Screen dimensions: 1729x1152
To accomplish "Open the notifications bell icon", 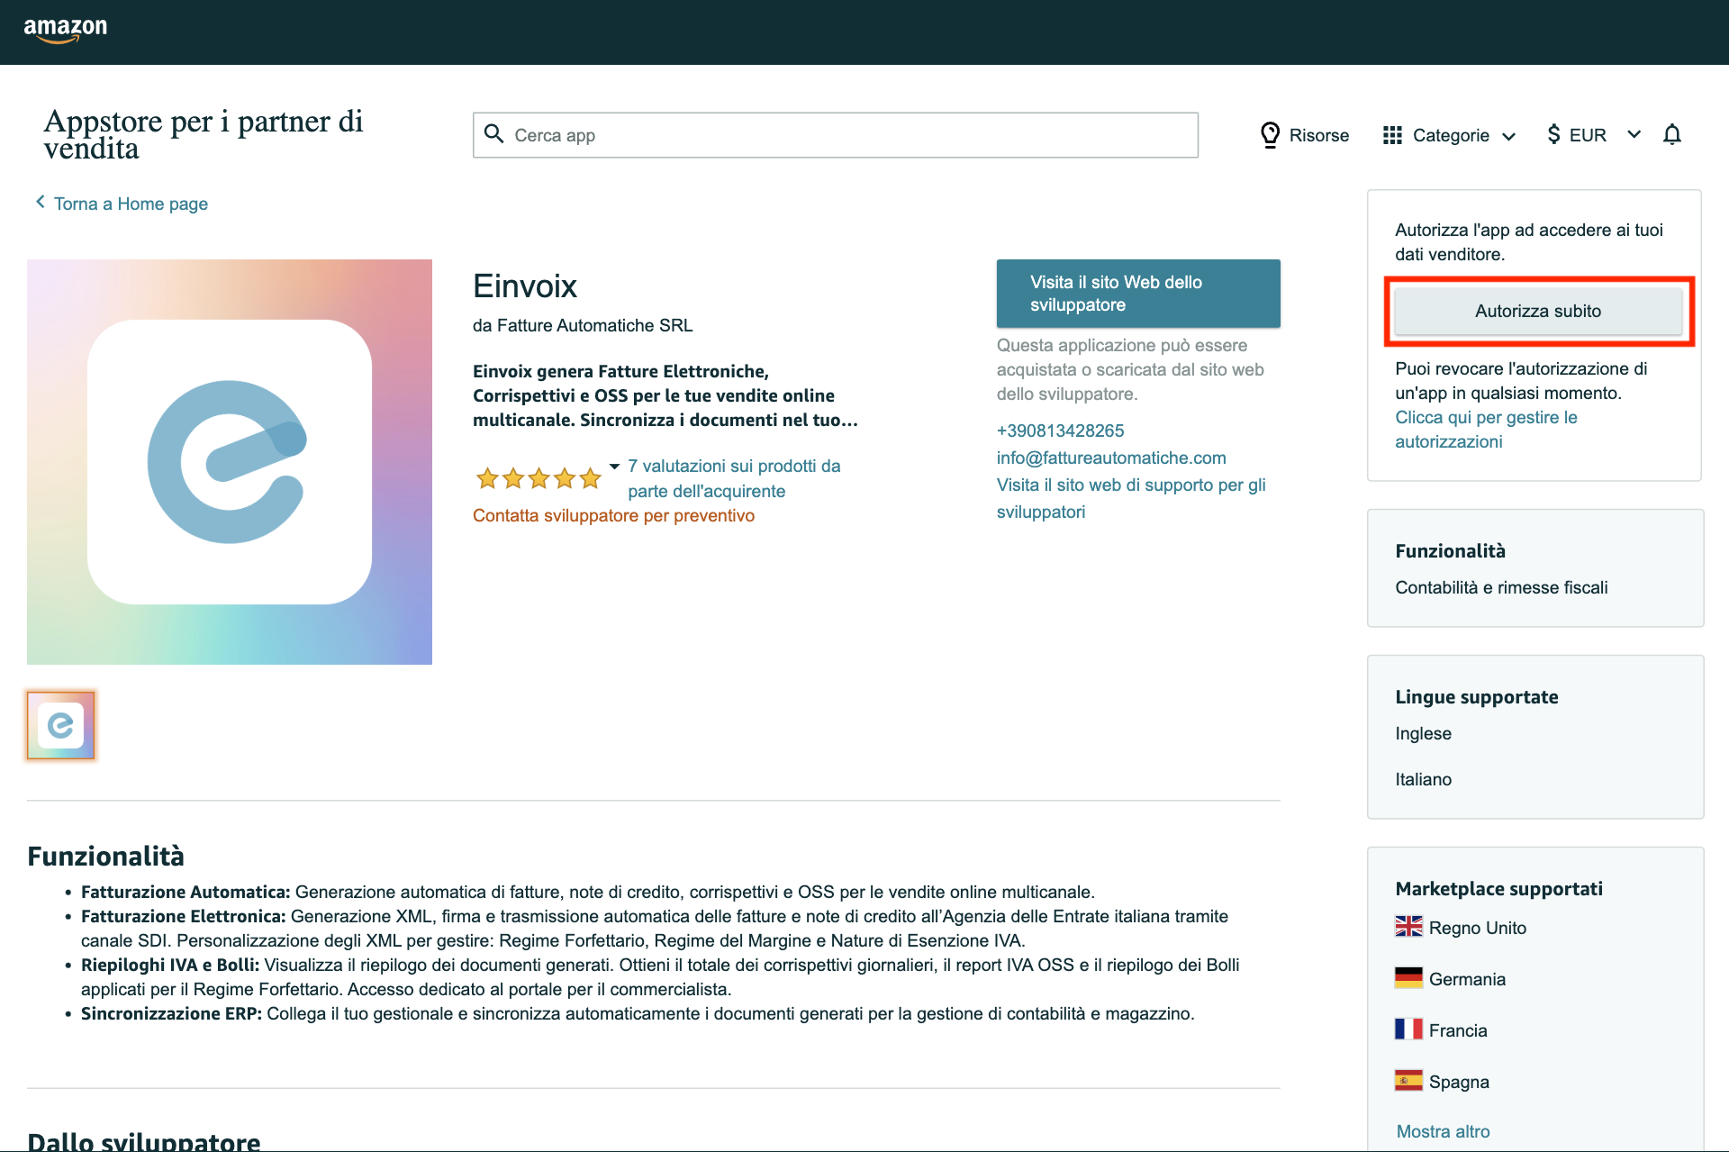I will (x=1672, y=134).
